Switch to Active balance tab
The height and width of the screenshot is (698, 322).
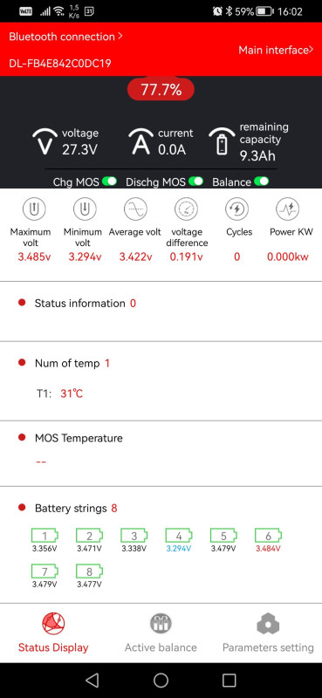click(161, 632)
